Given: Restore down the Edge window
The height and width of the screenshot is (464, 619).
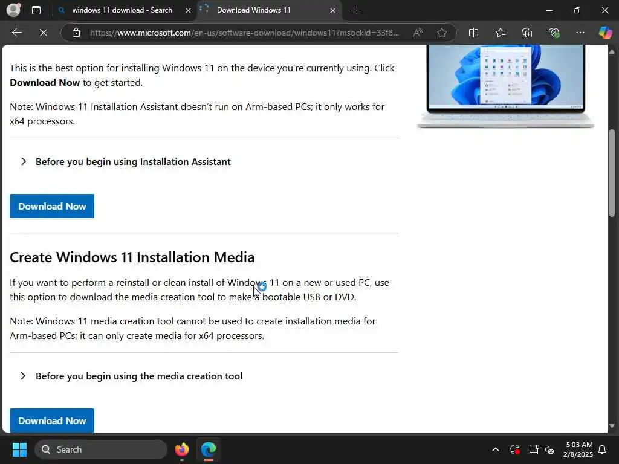Looking at the screenshot, I should [577, 10].
